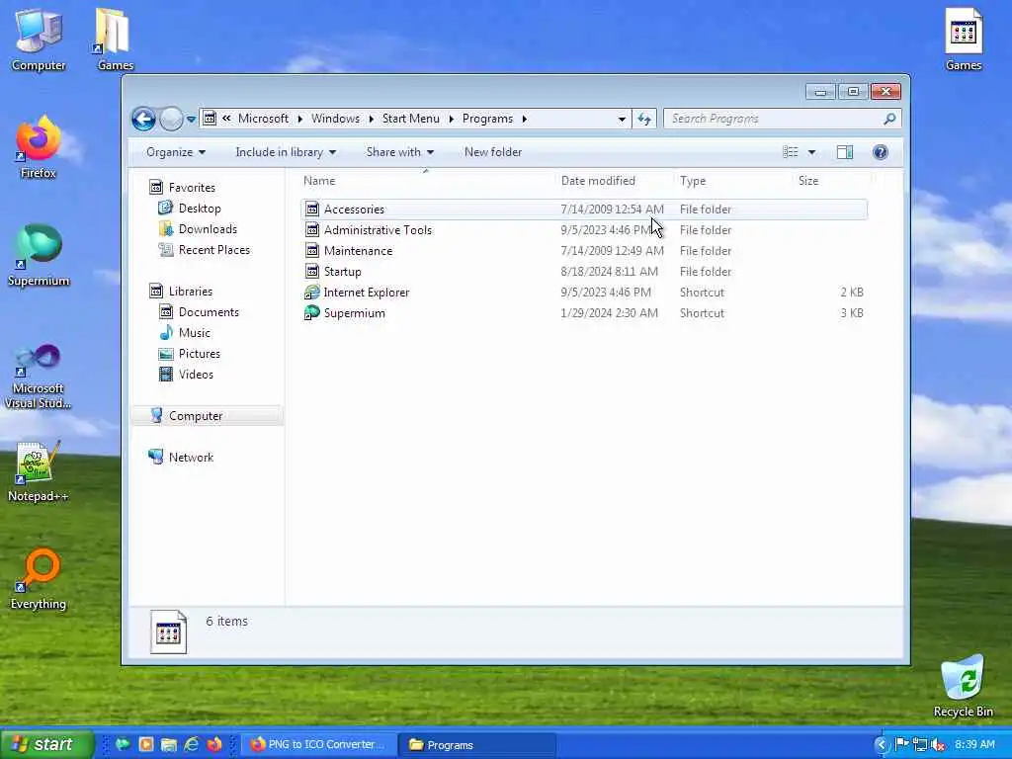
Task: Click the Change your view icon
Action: coord(791,152)
